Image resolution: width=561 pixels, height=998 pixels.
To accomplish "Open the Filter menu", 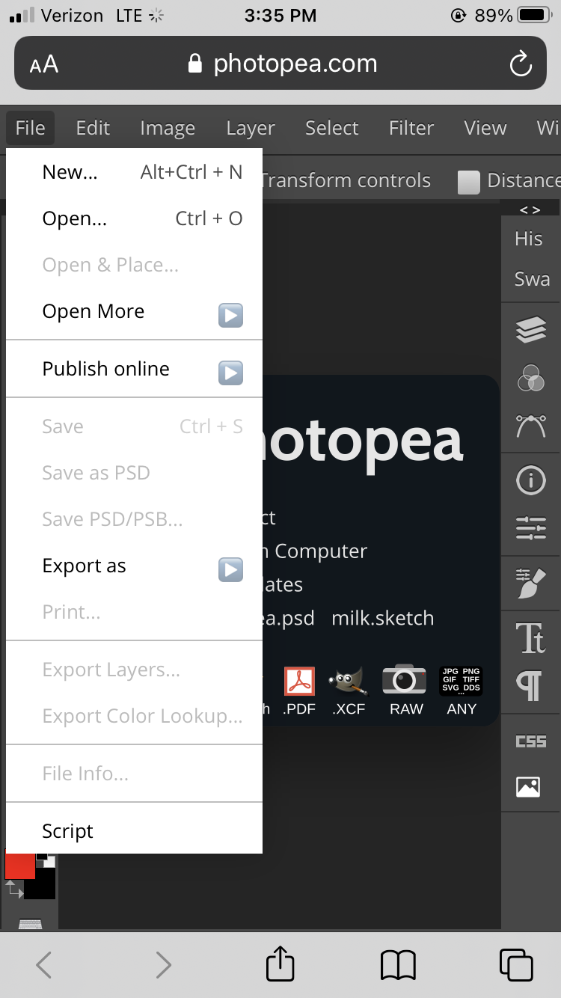I will (x=411, y=128).
